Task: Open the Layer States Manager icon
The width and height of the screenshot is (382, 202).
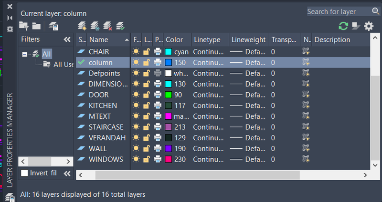Action: (x=53, y=26)
